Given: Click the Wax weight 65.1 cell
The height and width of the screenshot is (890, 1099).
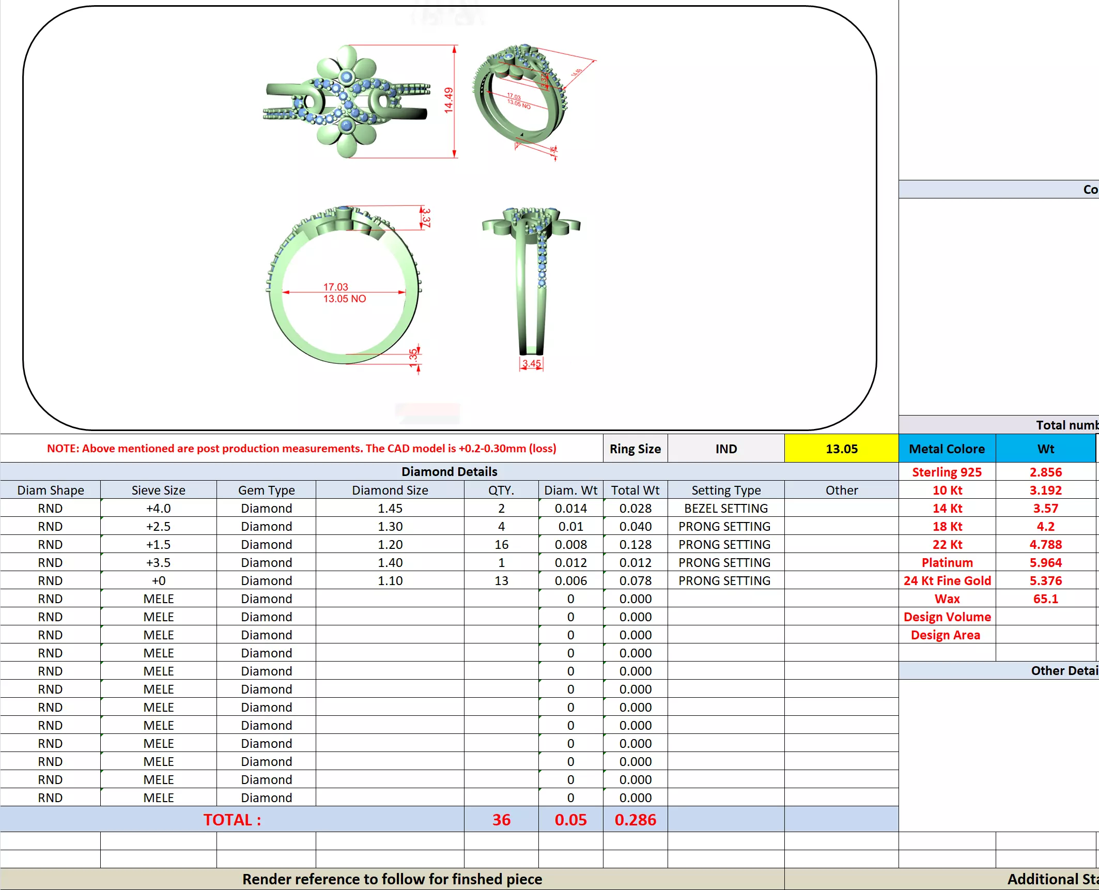Looking at the screenshot, I should (x=1045, y=599).
